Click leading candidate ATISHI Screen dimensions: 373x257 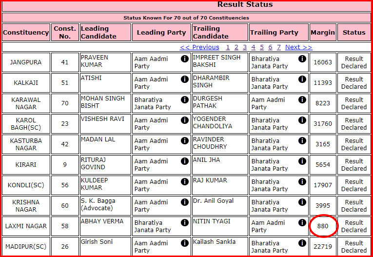tap(91, 78)
